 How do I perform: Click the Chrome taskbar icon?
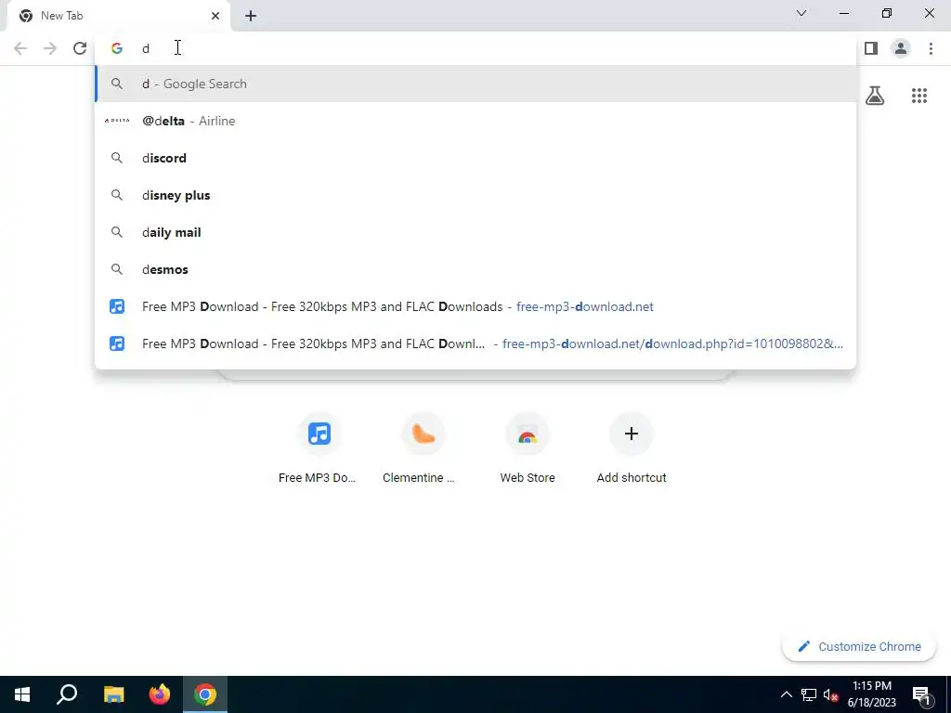click(x=205, y=694)
